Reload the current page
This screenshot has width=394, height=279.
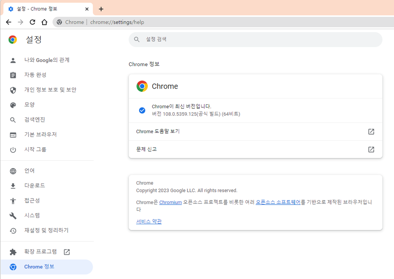point(32,22)
